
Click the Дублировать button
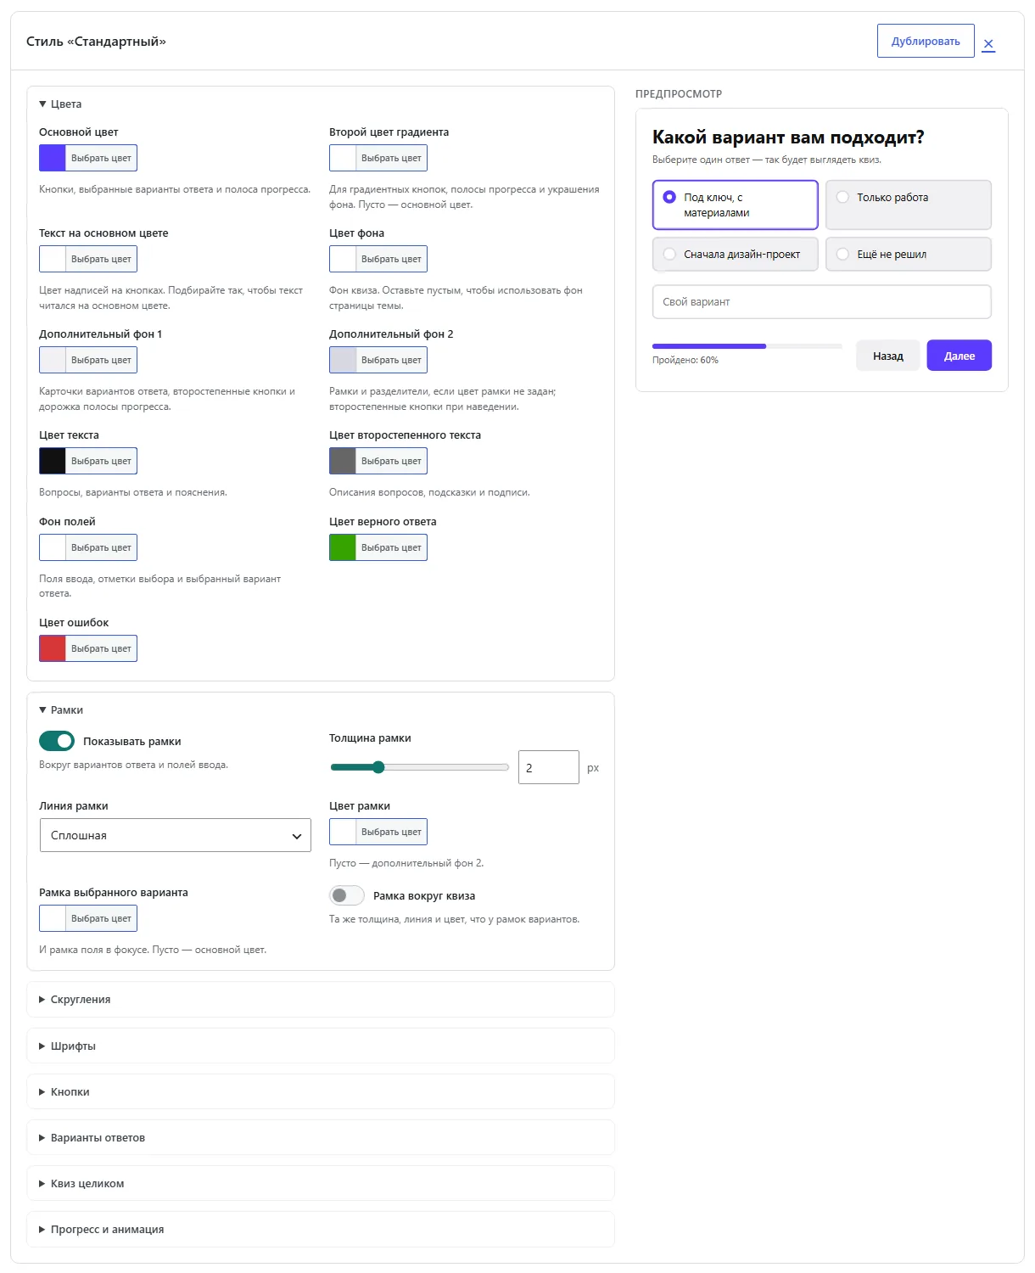point(926,41)
